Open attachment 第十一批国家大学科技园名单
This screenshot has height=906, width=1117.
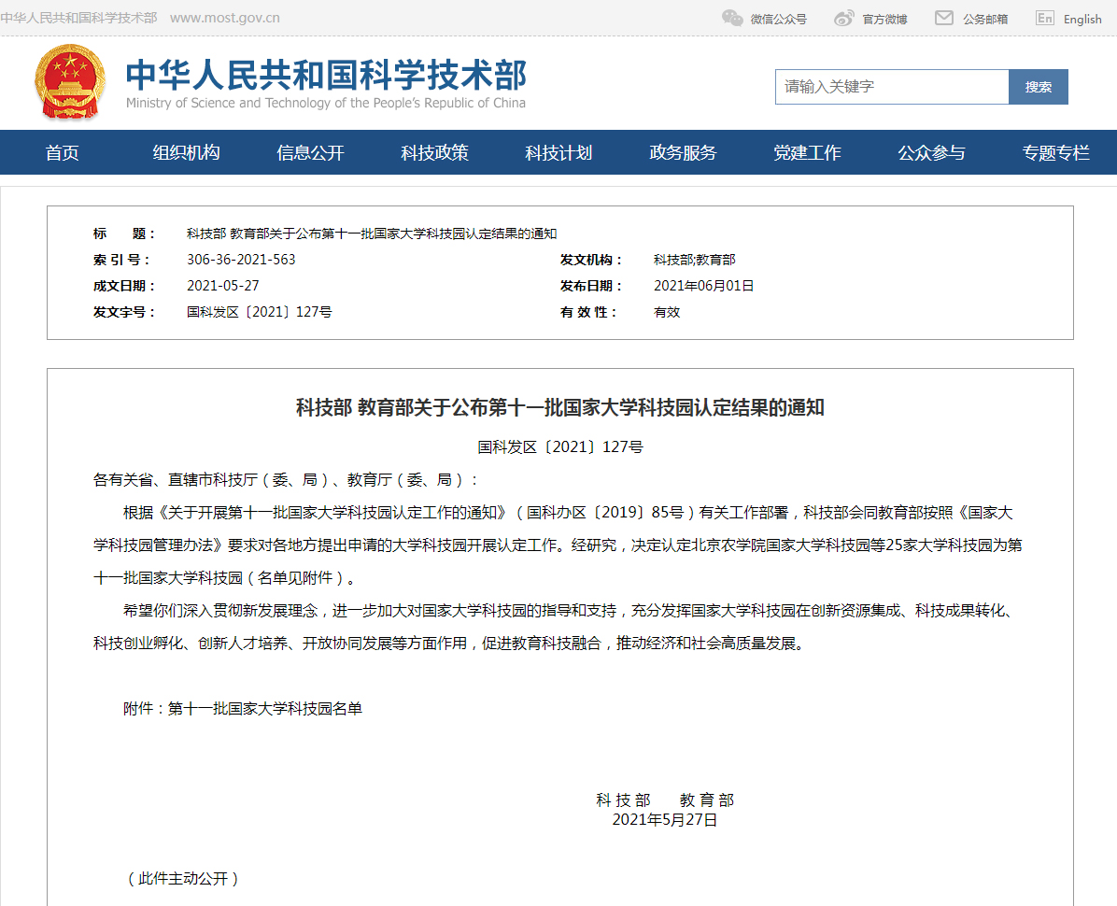point(265,709)
